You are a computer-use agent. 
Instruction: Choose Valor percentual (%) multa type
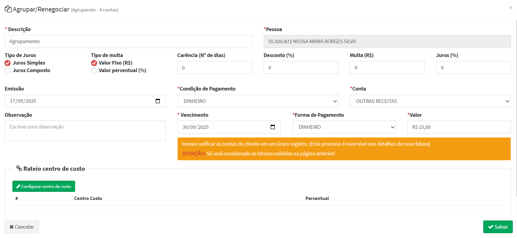click(94, 71)
